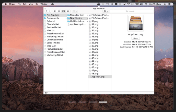Select the first carousel page indicator
176x112 pixels.
pos(72,102)
